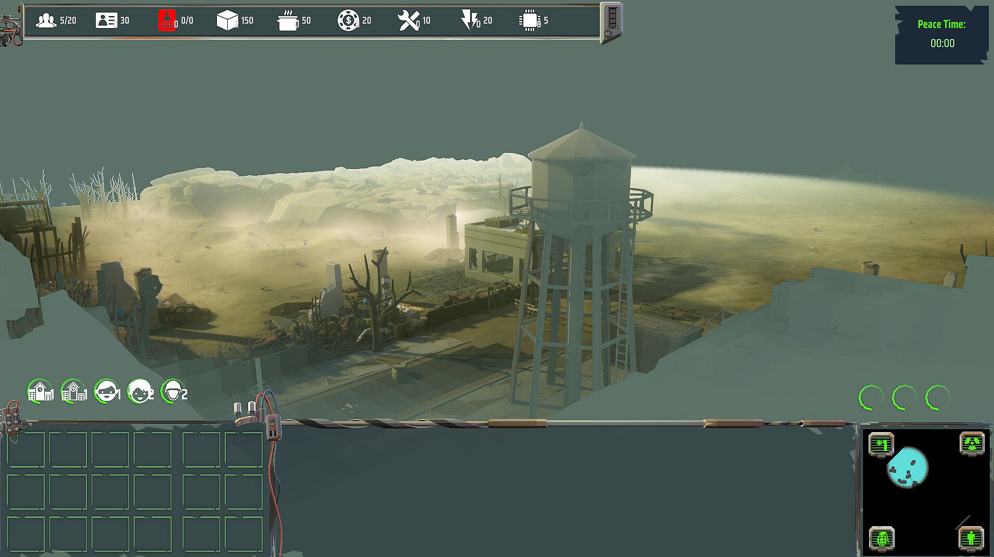
Task: Click the microchip electronics resource icon
Action: pos(529,21)
